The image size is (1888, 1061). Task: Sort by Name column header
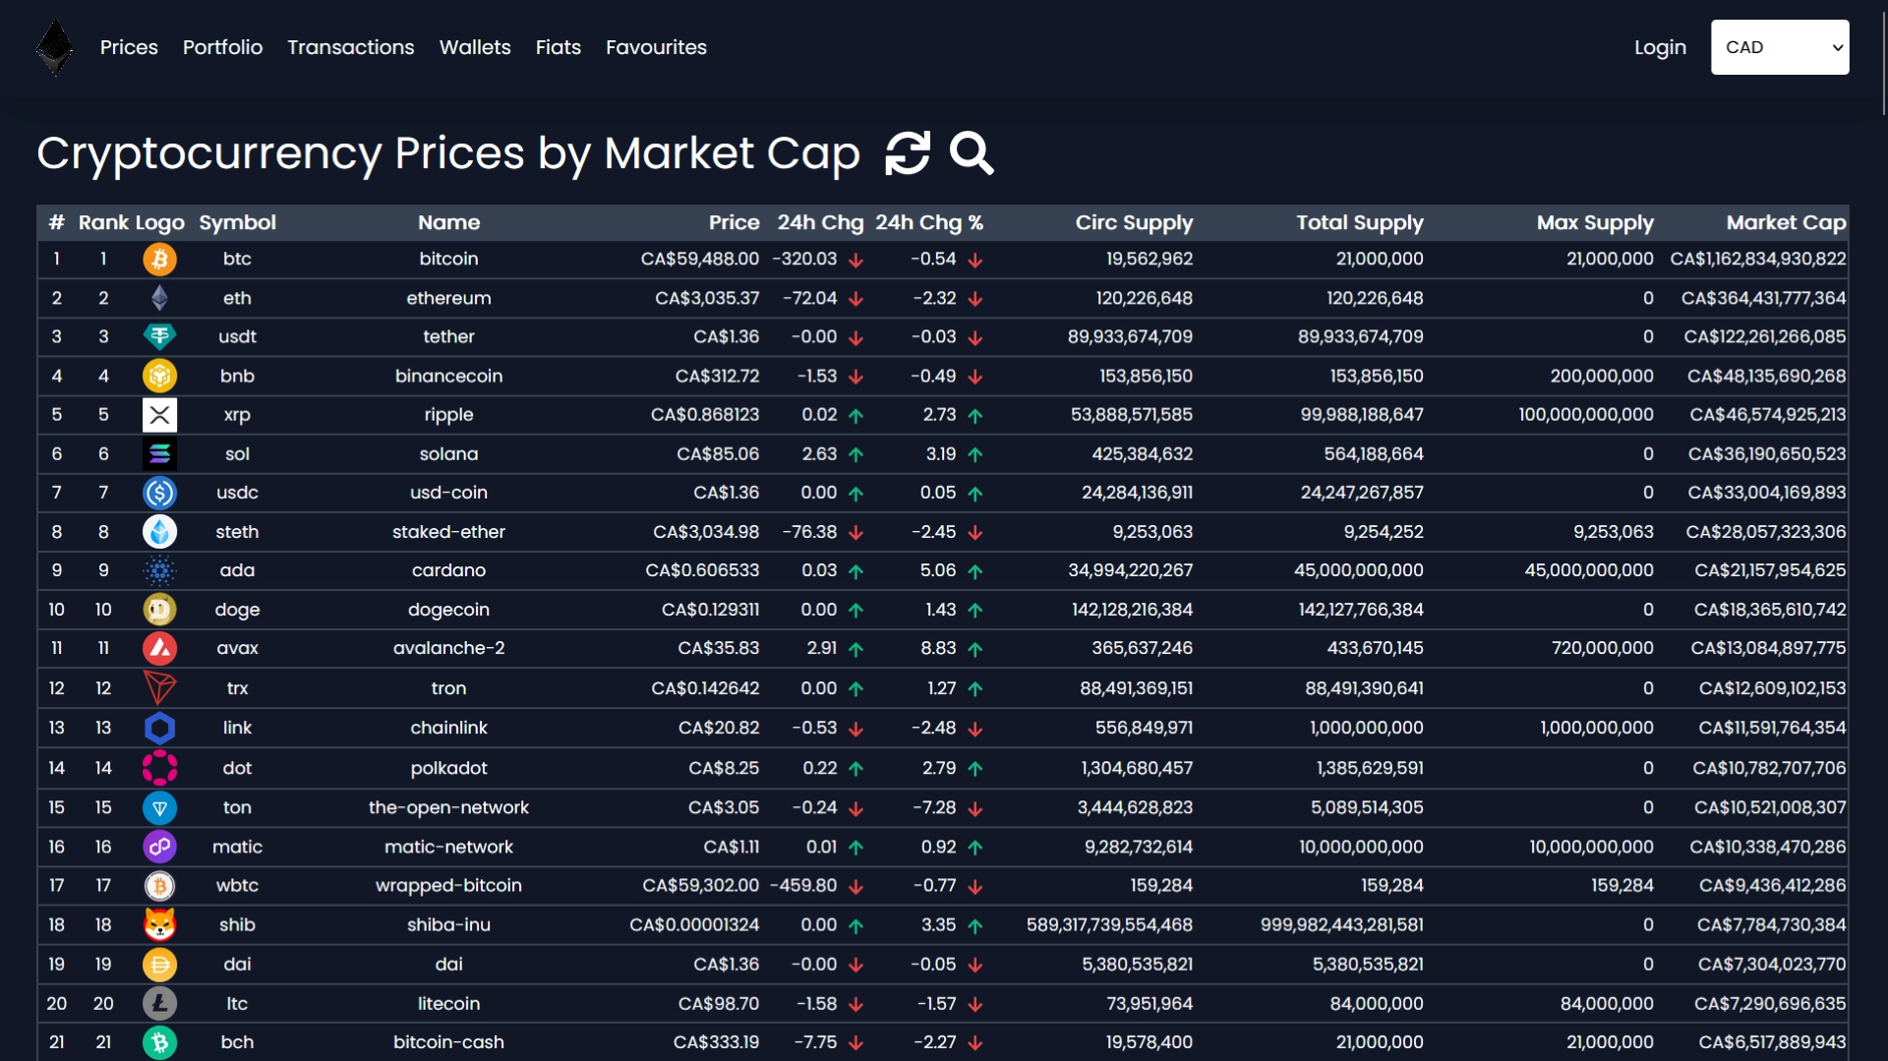tap(448, 223)
